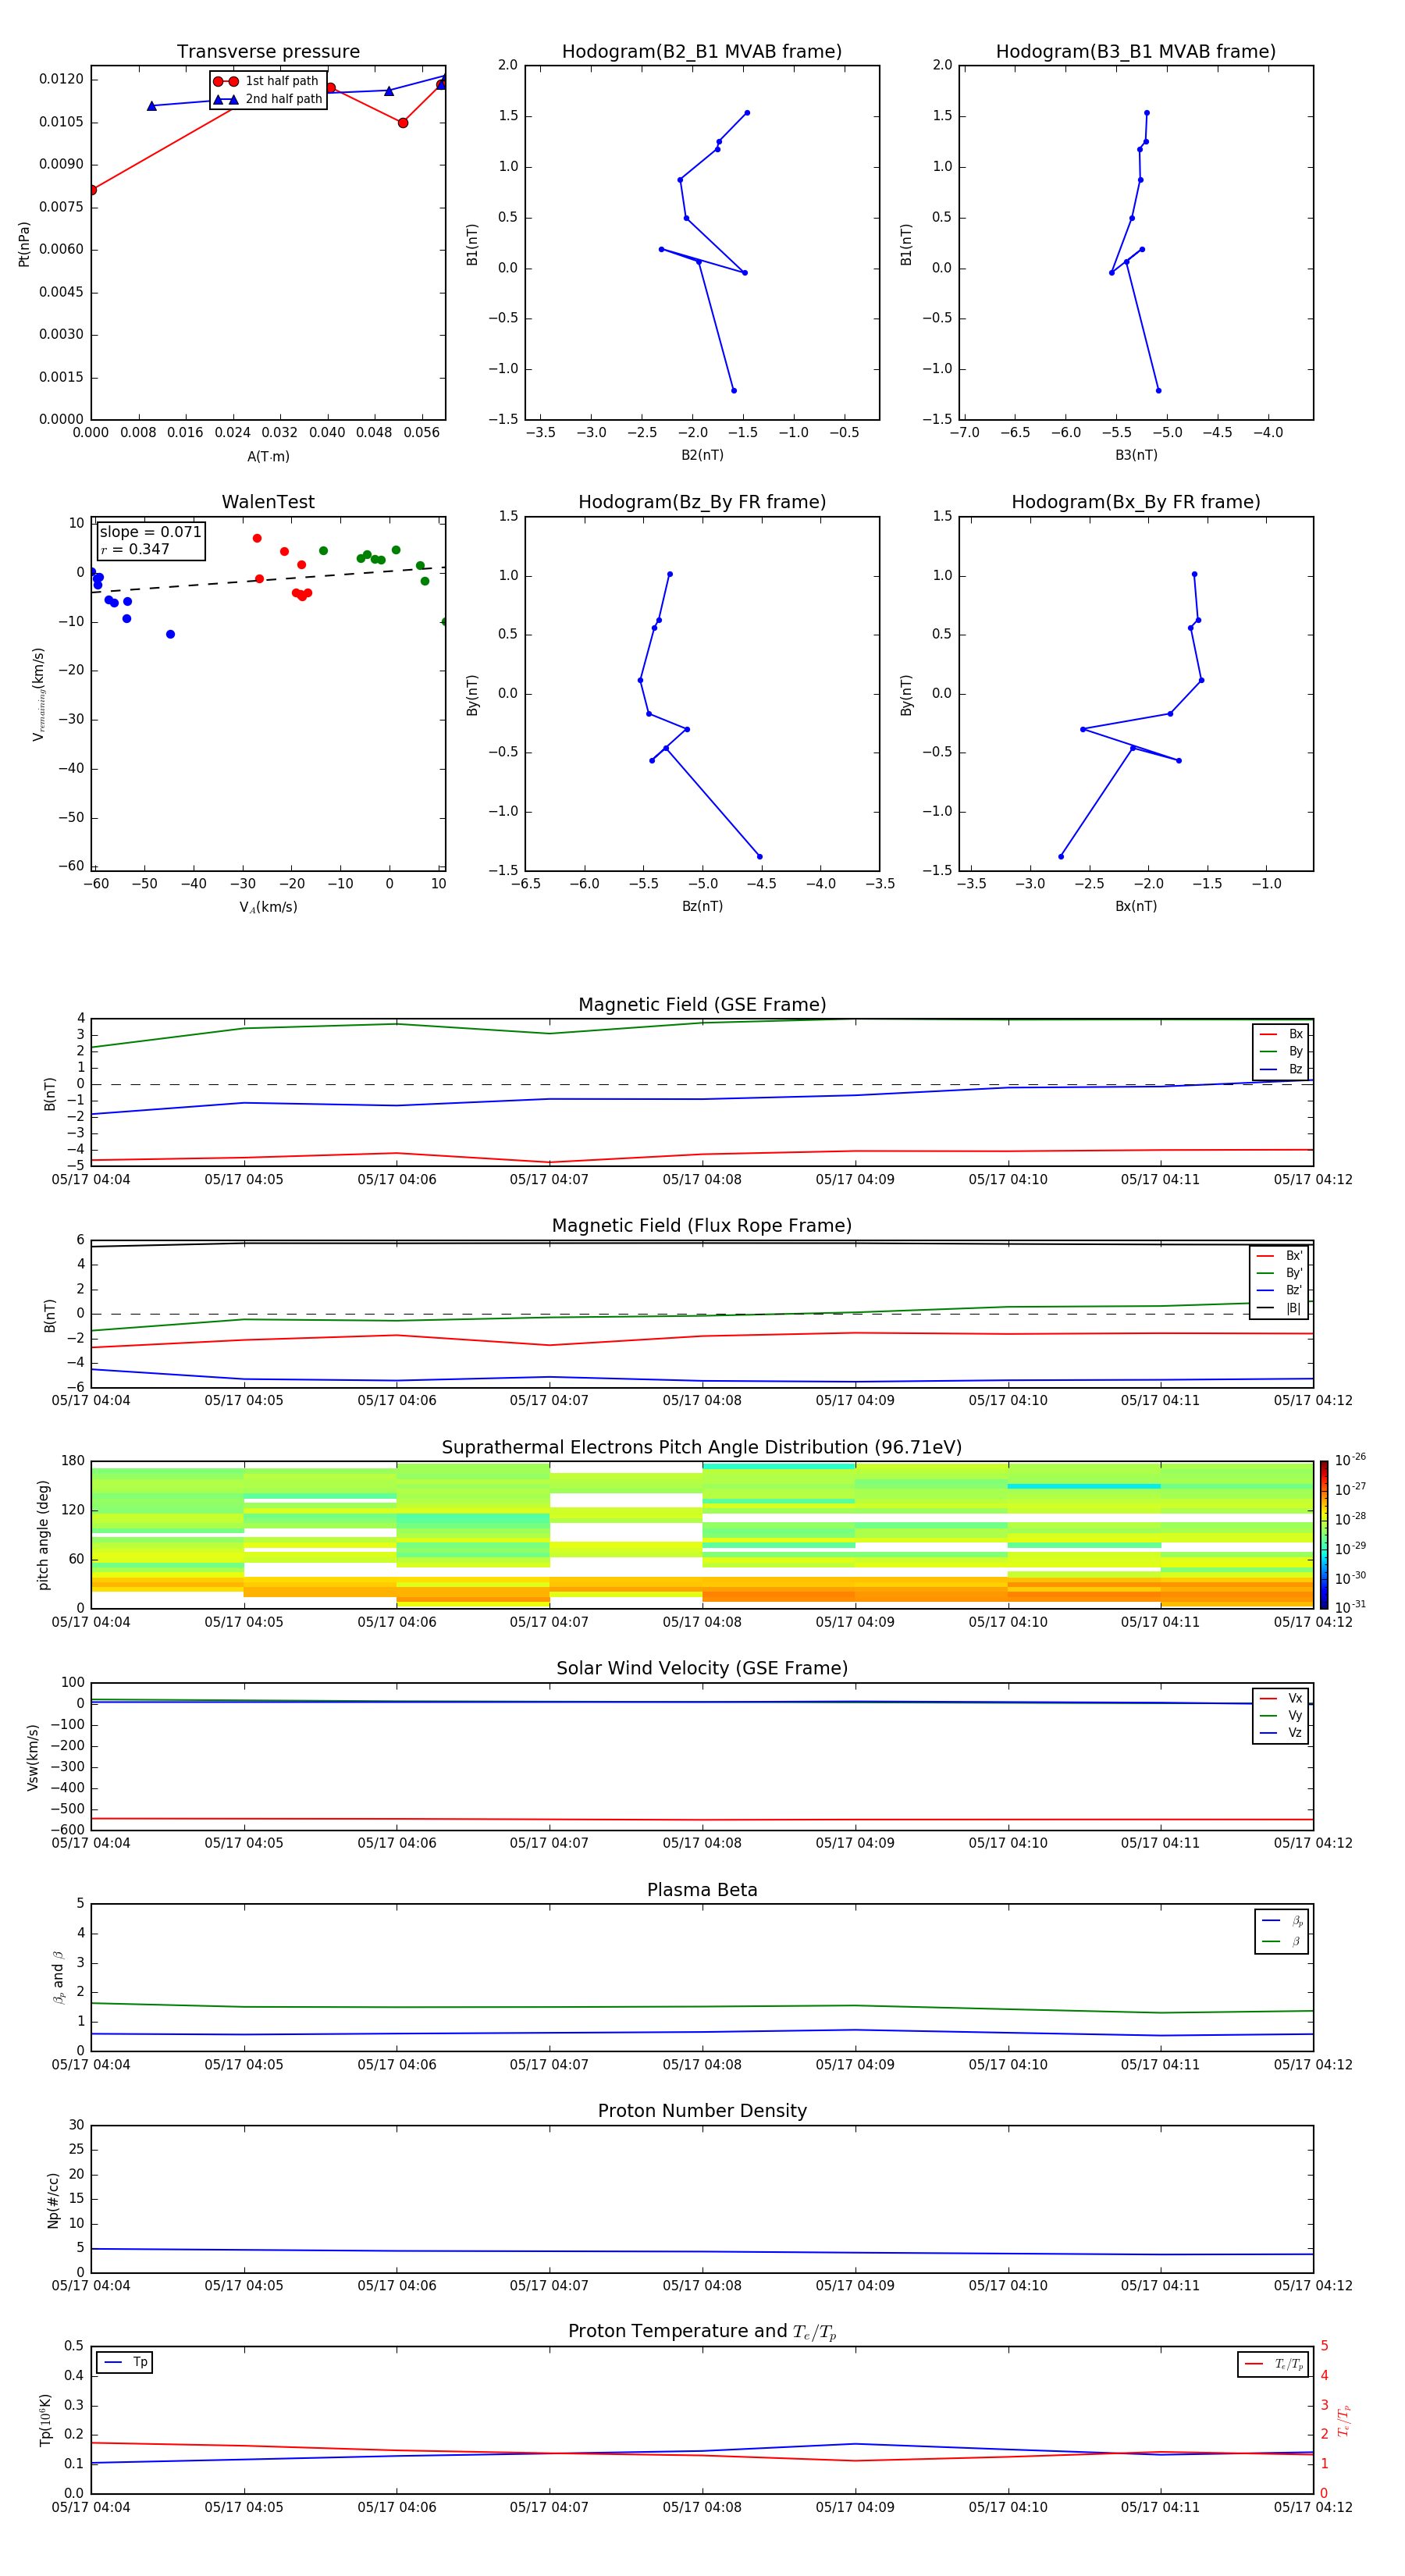Image resolution: width=1405 pixels, height=2576 pixels.
Task: Click Vx legend entry in solar wind panel
Action: (1281, 1698)
